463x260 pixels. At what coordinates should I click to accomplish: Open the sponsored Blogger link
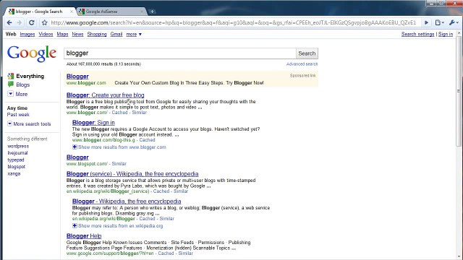77,77
